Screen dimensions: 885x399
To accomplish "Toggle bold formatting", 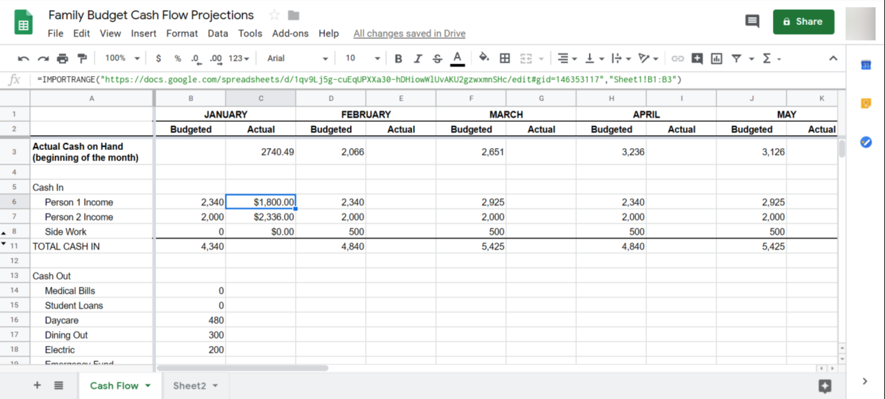I will click(x=398, y=59).
